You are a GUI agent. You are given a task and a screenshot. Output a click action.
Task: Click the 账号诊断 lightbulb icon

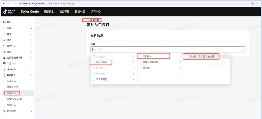coord(4,111)
